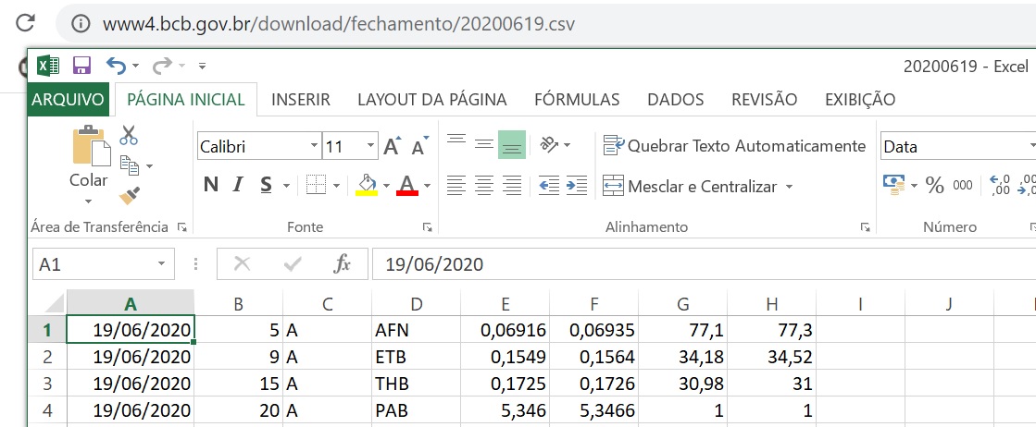
Task: Open underline style dropdown arrow
Action: (286, 186)
